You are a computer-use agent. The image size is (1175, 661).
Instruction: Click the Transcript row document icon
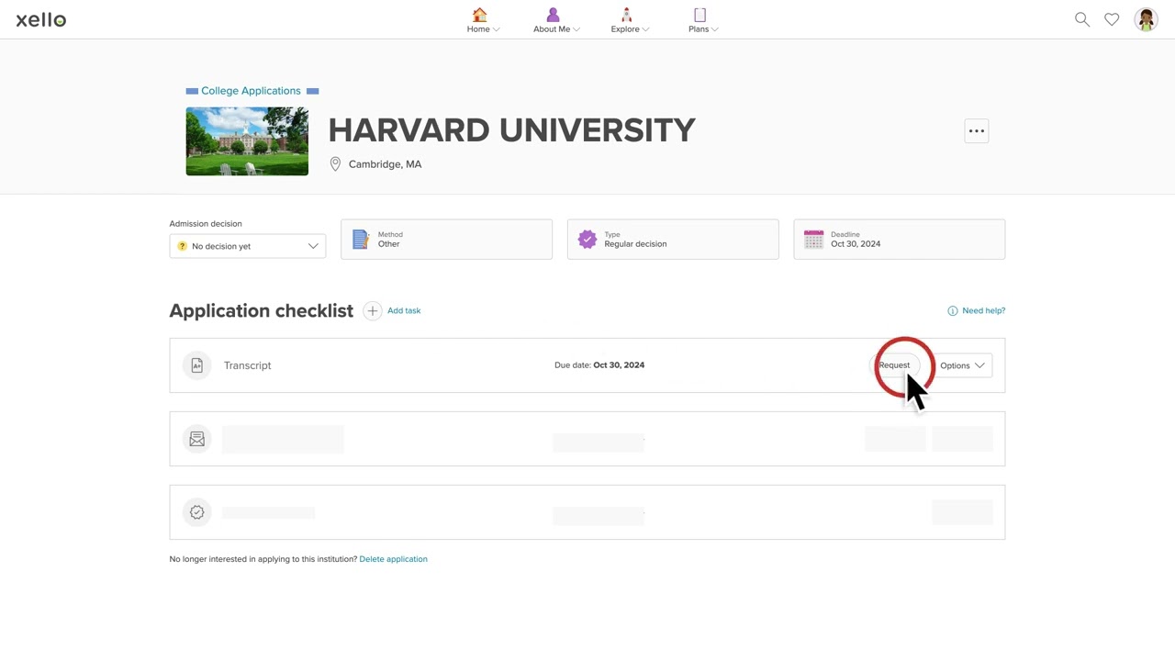pos(196,365)
